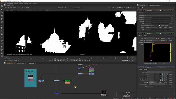Click the Sharpen1 minimum input field

point(147,17)
